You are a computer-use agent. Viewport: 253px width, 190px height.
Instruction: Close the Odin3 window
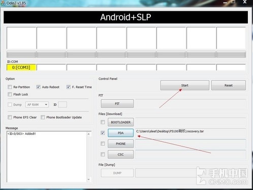(245, 2)
